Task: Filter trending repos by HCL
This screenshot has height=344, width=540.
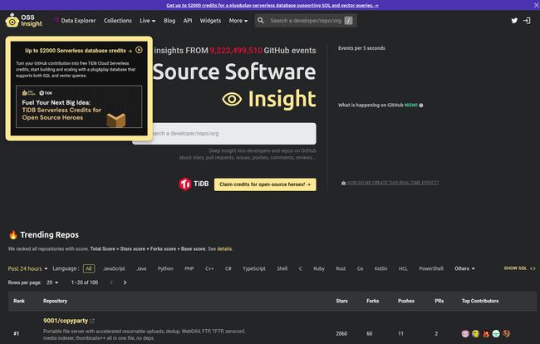Action: click(403, 268)
